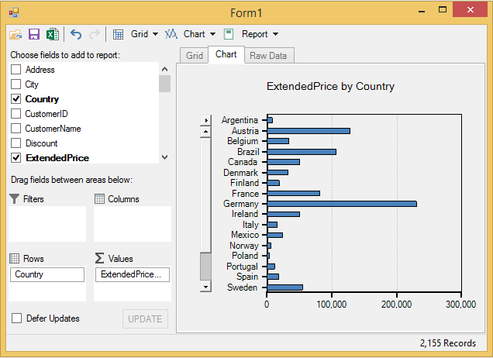Switch to the Grid tab
Viewport: 493px width, 358px height.
[x=195, y=56]
